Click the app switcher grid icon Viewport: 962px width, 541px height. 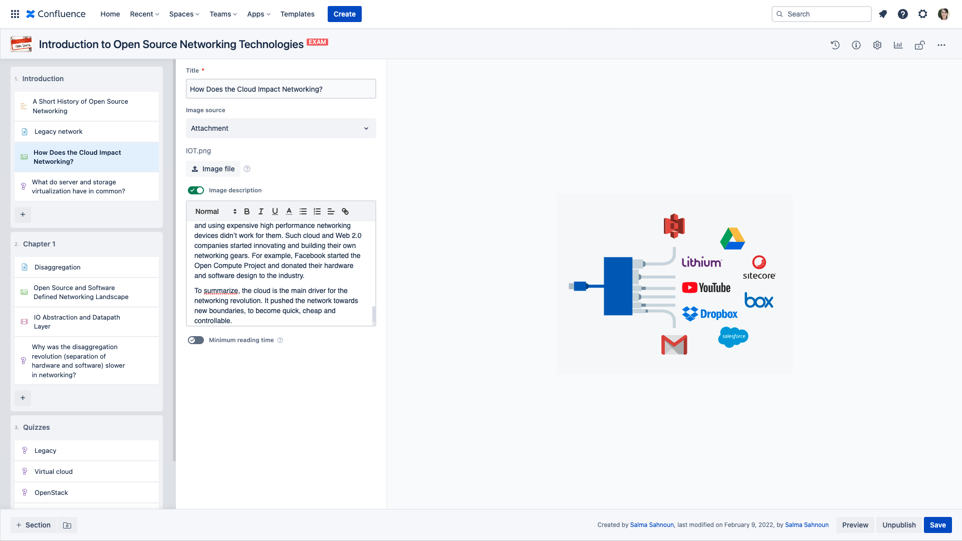tap(15, 14)
